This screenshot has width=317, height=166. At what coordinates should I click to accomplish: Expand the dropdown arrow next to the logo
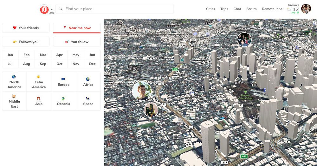pos(52,9)
